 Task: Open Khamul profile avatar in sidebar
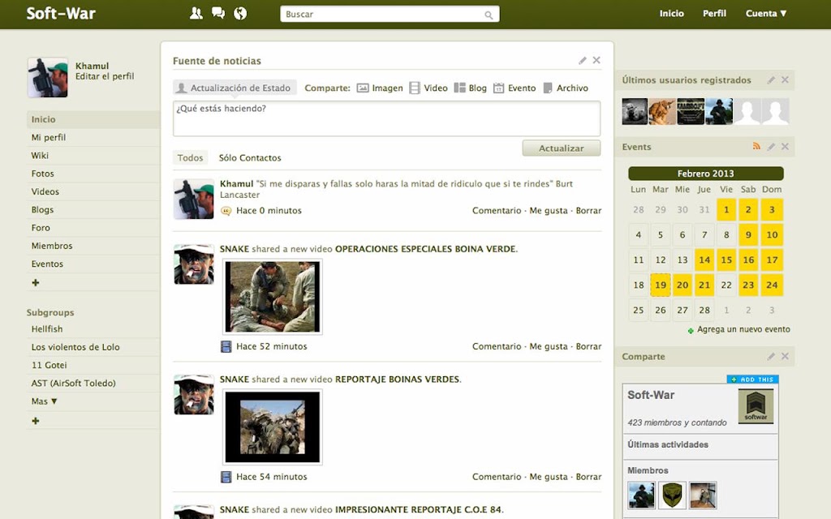(x=48, y=77)
